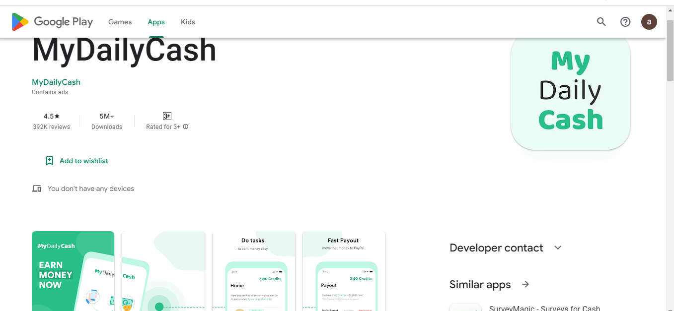
Task: Click the Similar apps arrow icon
Action: [525, 284]
